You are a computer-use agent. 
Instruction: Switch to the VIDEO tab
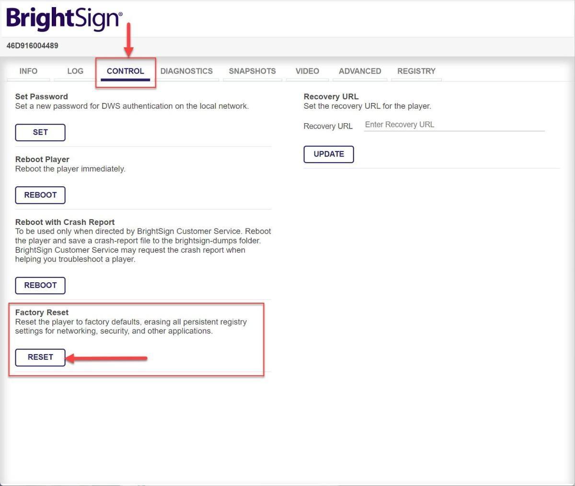pos(307,71)
